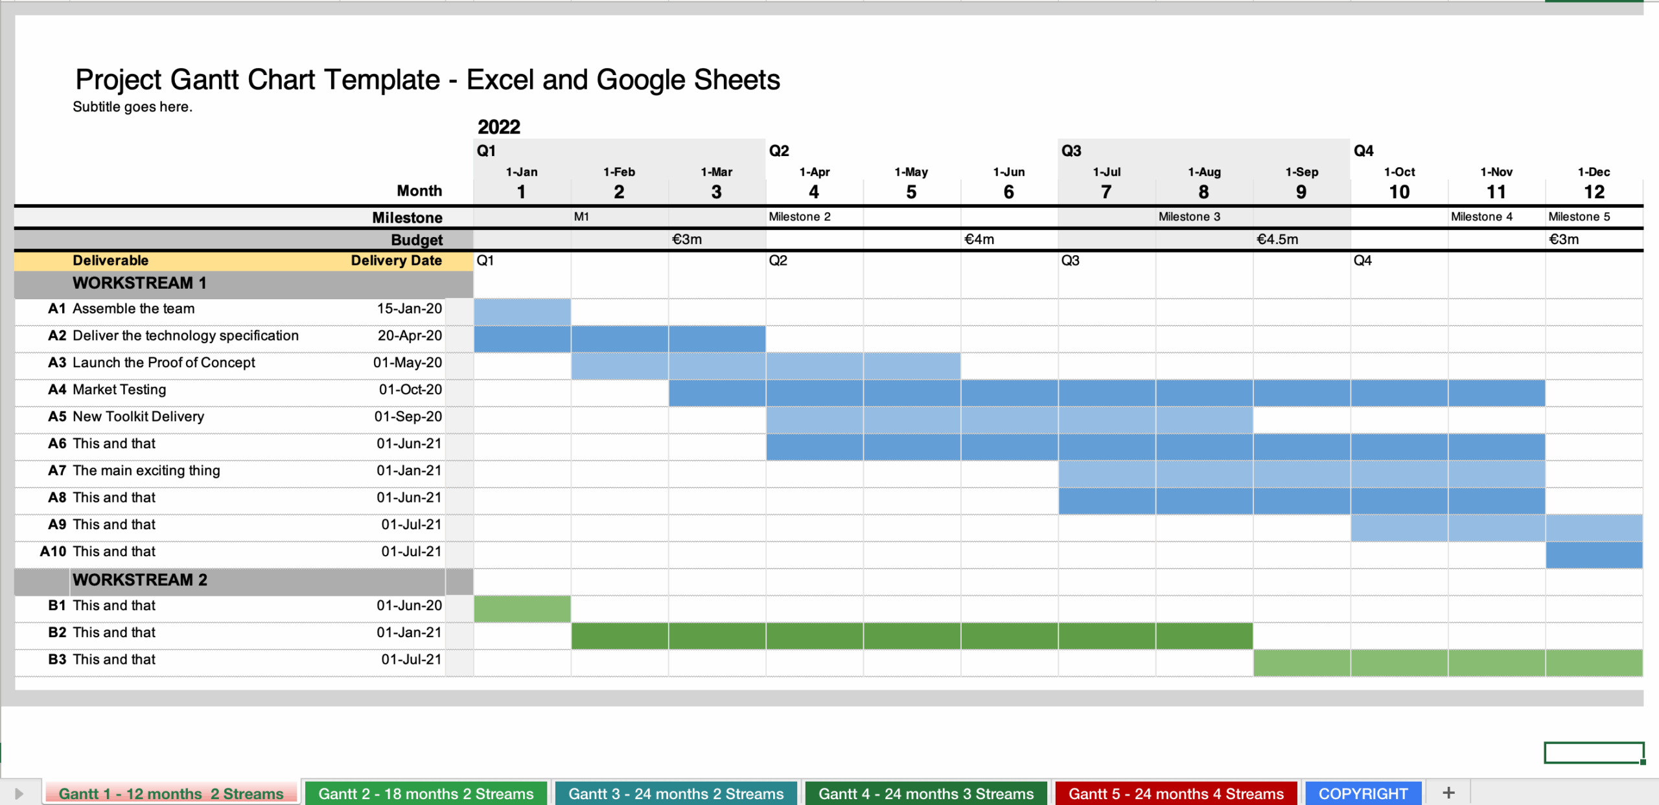Select the Project Gantt Chart title cell
The image size is (1659, 805).
(x=428, y=80)
